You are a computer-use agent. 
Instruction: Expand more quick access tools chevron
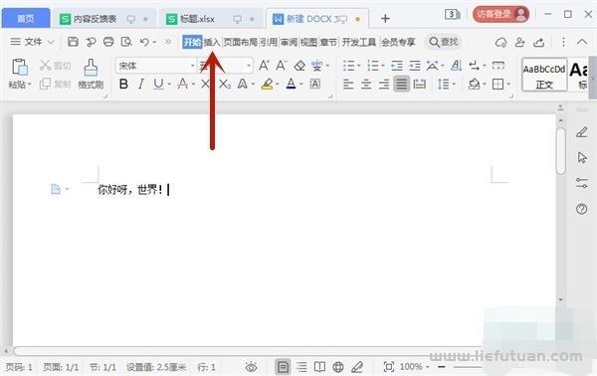(x=168, y=42)
